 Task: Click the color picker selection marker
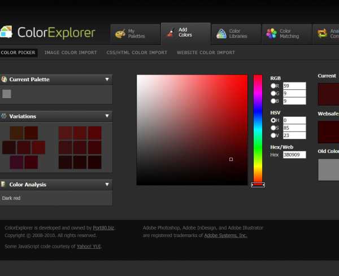pyautogui.click(x=231, y=159)
